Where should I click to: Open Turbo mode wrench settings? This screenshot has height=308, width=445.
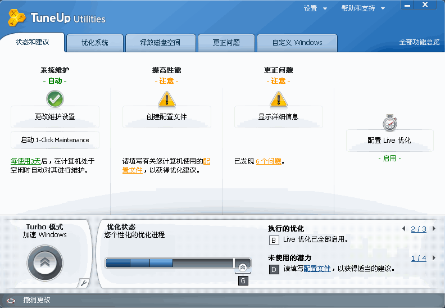[x=83, y=283]
